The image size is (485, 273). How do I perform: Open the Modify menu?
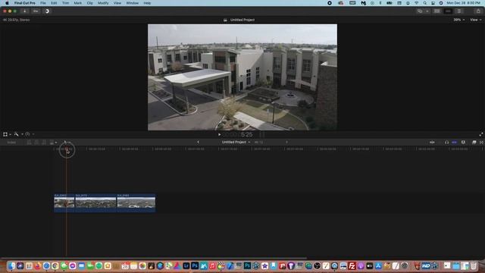(x=103, y=3)
